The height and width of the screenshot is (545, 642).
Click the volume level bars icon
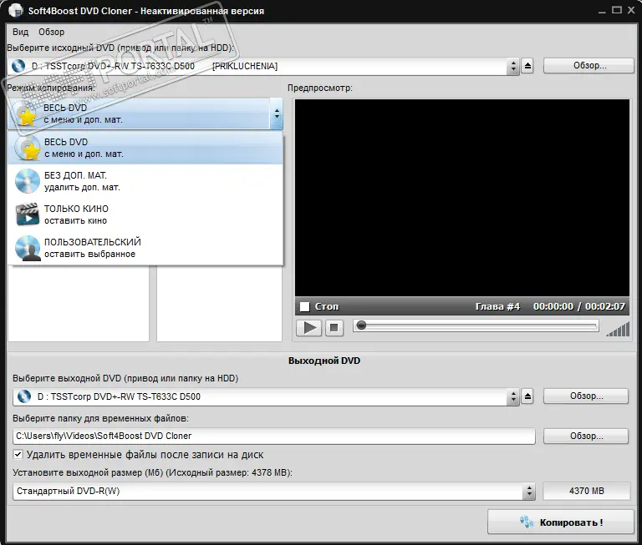(x=618, y=329)
